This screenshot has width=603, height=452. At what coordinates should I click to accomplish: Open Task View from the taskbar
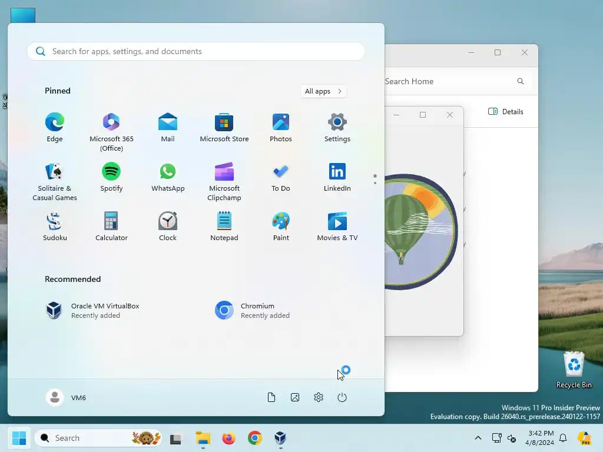[x=175, y=438]
